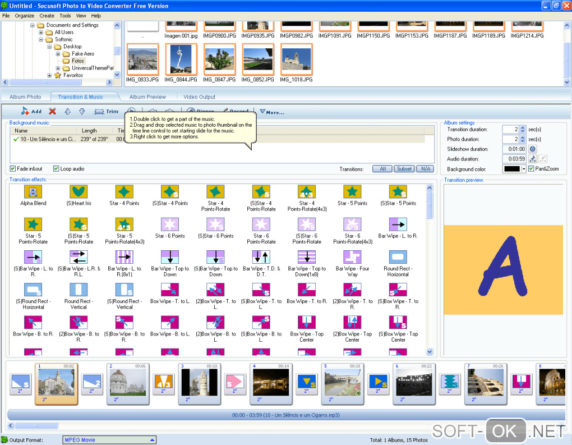Viewport: 572px width, 445px height.
Task: Select (S)Star - 5 Points transition
Action: pyautogui.click(x=398, y=192)
